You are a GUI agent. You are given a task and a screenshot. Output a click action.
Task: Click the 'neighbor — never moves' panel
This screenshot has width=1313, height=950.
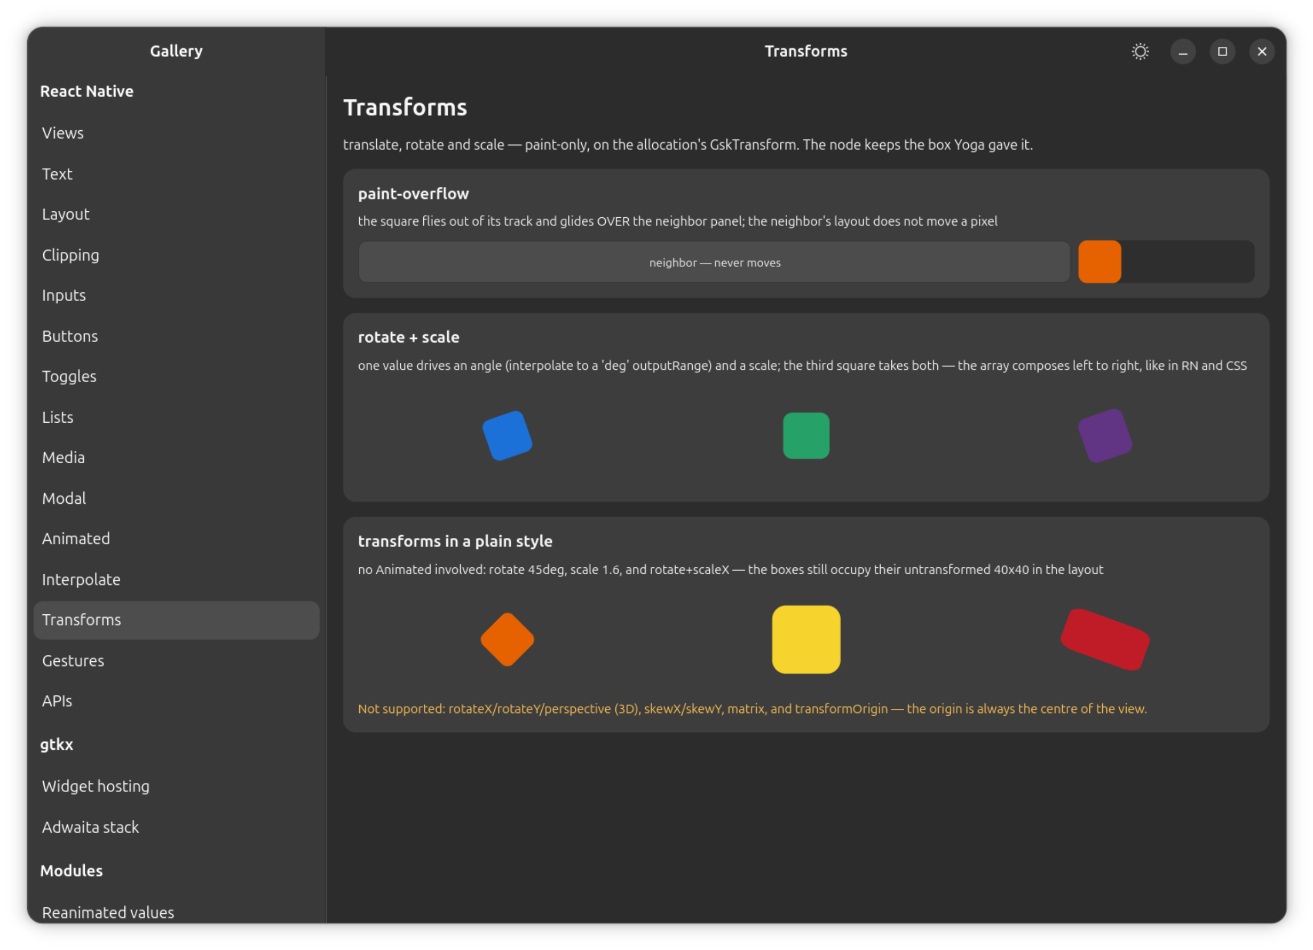tap(714, 262)
